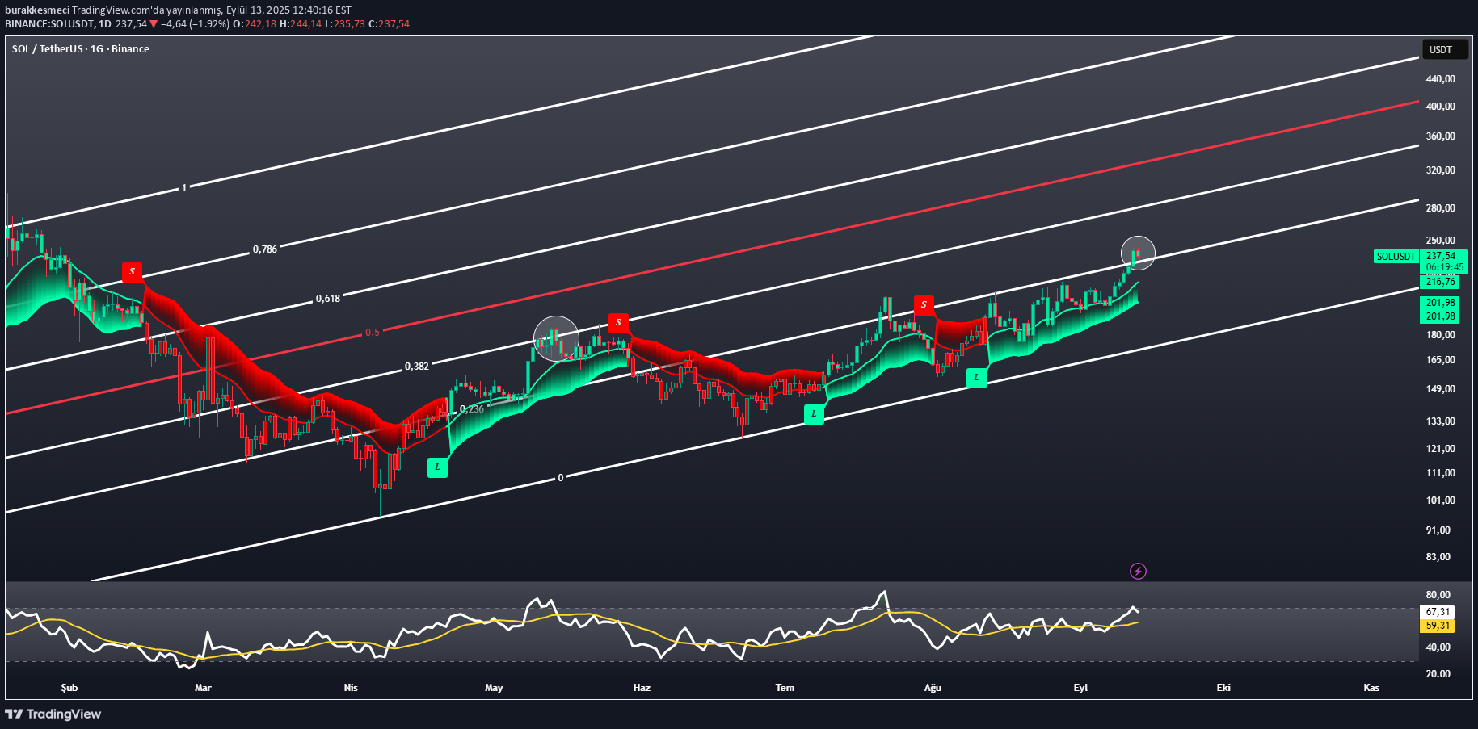Select the Mar label on the time axis
This screenshot has height=729, width=1478.
(x=202, y=688)
